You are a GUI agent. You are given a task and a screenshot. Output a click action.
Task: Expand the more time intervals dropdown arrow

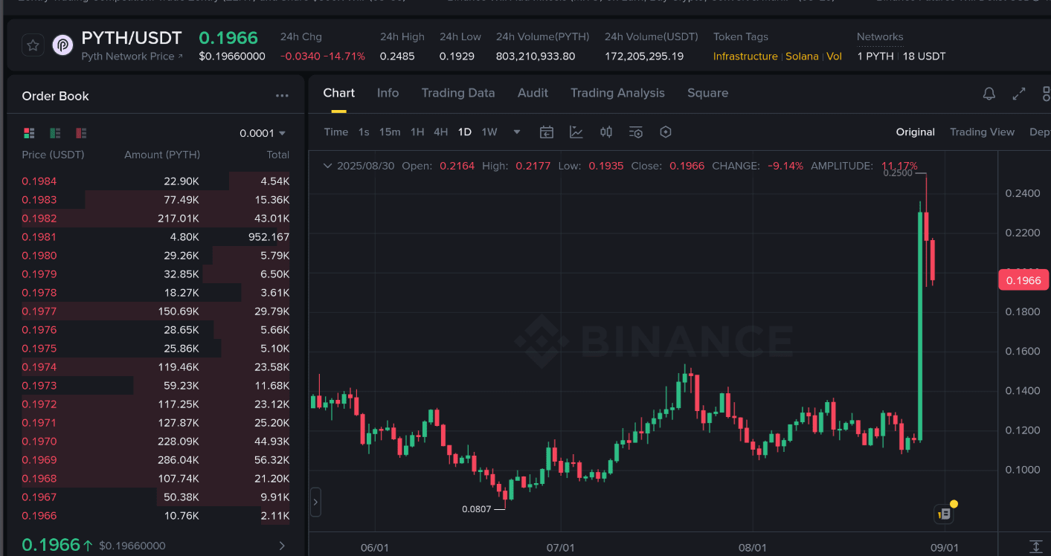coord(517,132)
